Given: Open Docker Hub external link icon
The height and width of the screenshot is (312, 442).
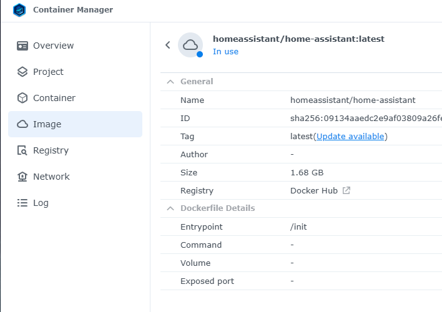Looking at the screenshot, I should (x=346, y=190).
